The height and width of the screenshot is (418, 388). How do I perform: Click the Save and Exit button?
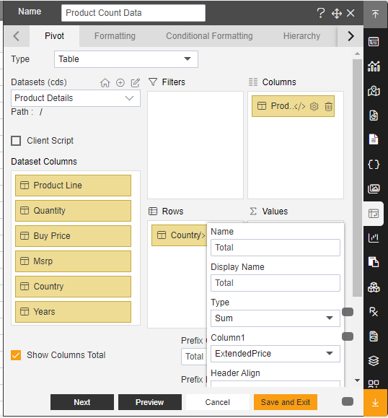click(x=286, y=402)
